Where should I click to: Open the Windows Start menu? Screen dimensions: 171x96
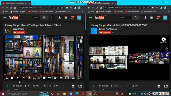click(x=3, y=94)
